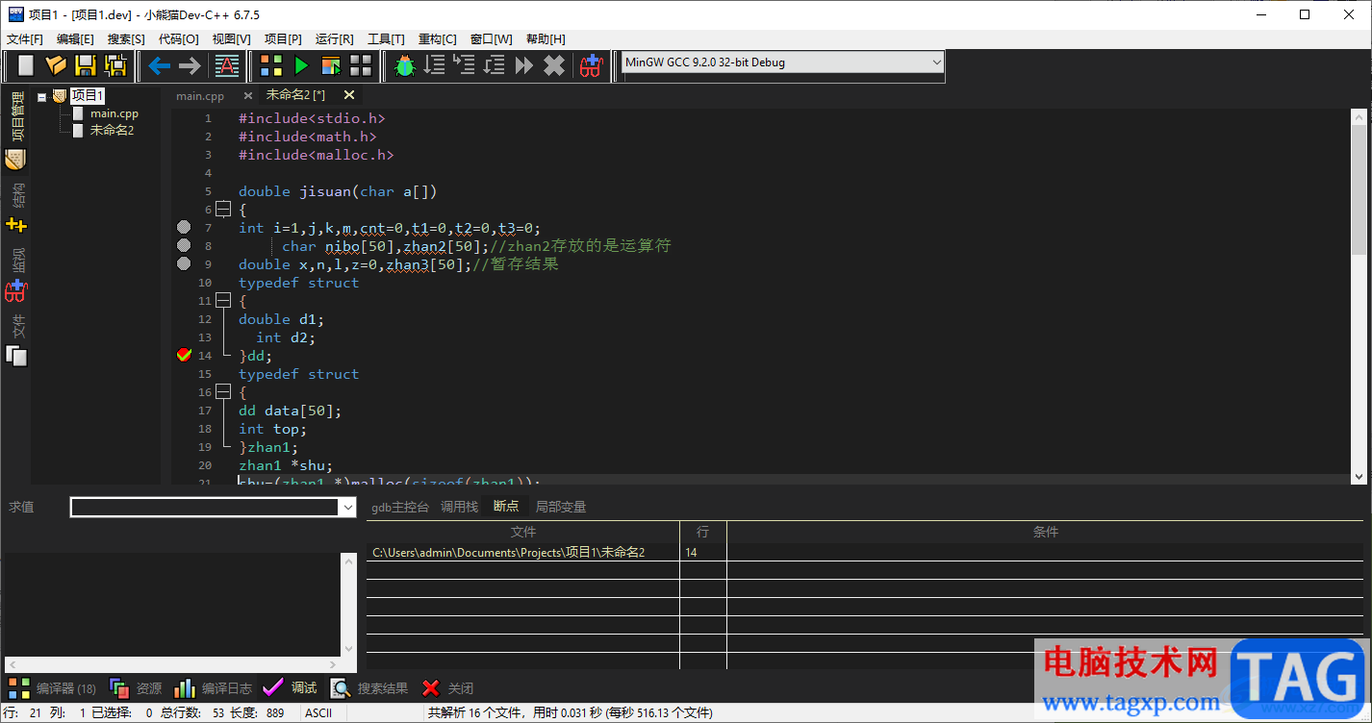Switch to 局部变量 tab
This screenshot has width=1372, height=723.
coord(560,506)
